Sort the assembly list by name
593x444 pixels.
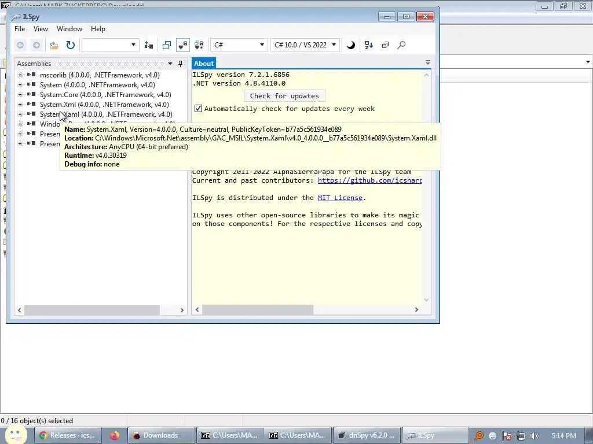(x=369, y=45)
